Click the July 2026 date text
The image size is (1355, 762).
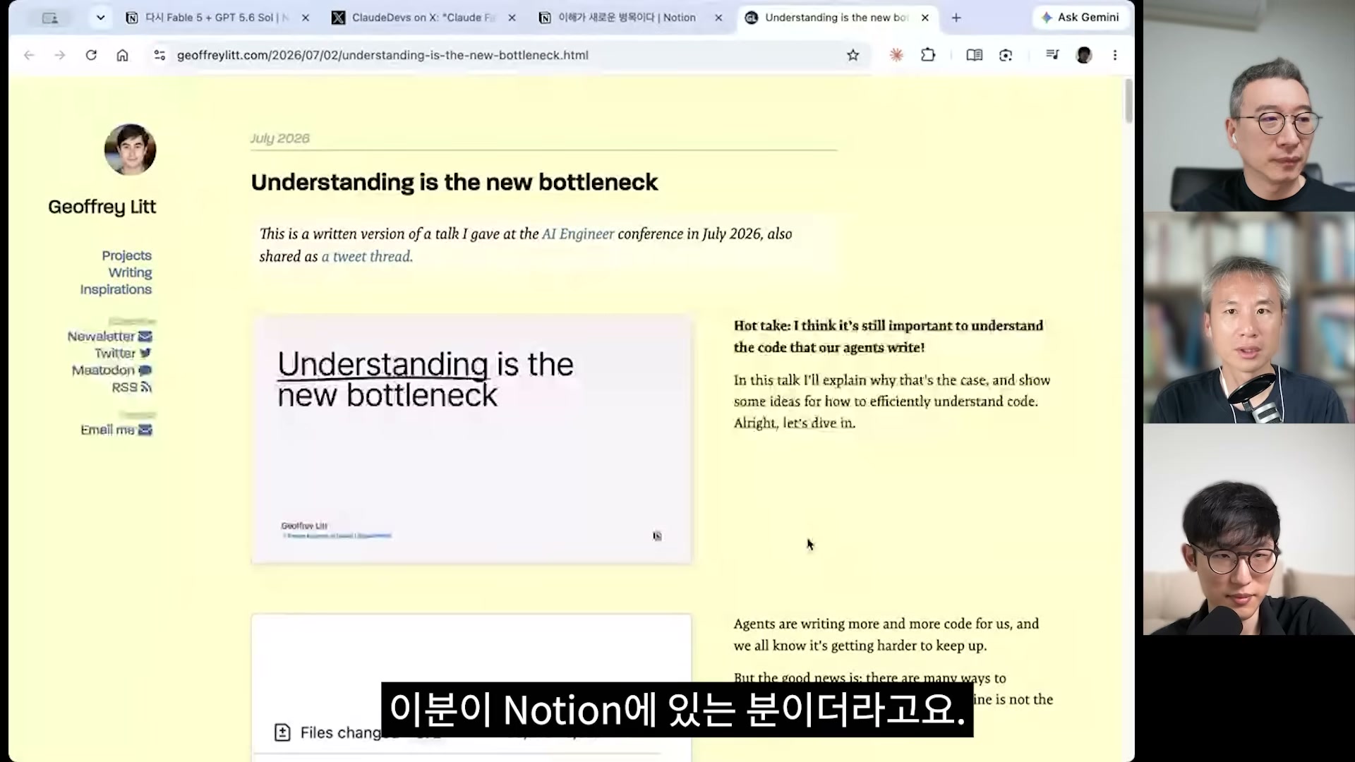[x=279, y=138]
